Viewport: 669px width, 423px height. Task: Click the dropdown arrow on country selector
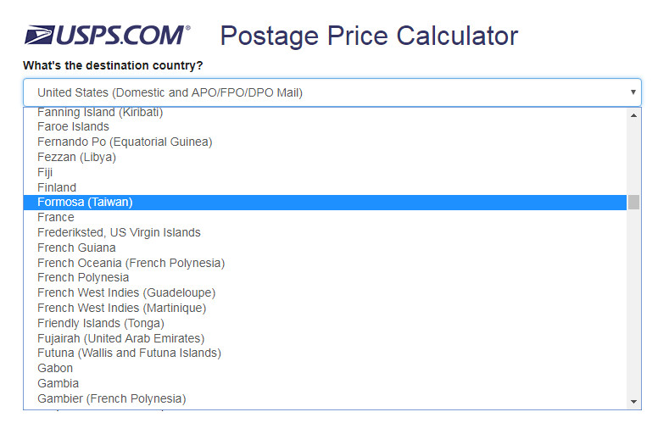633,92
